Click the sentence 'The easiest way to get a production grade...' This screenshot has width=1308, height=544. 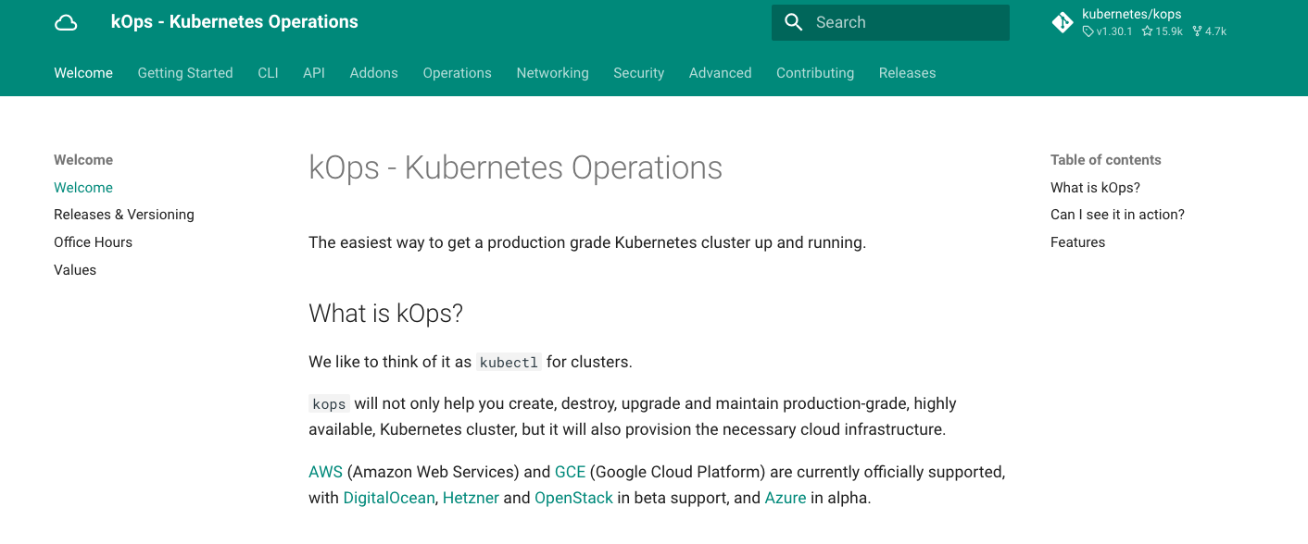point(587,243)
